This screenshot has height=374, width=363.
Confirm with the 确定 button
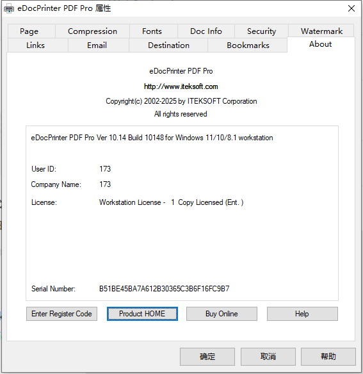click(x=207, y=357)
